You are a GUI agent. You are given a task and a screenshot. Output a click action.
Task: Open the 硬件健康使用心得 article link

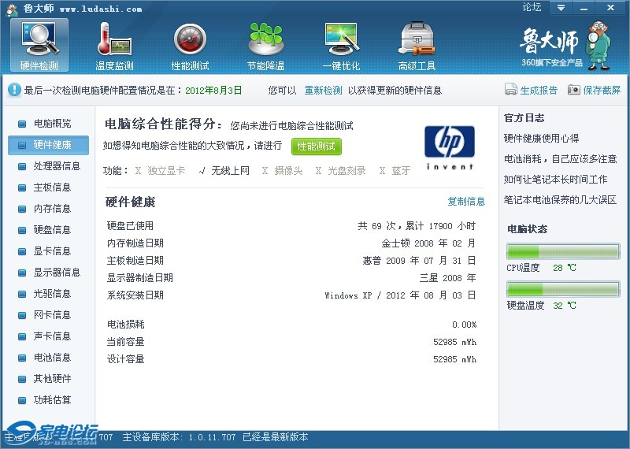[x=541, y=139]
